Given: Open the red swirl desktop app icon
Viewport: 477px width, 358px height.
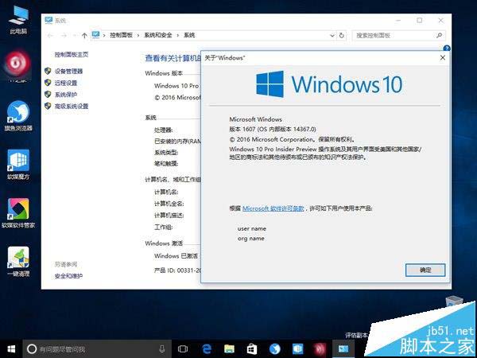Looking at the screenshot, I should point(17,64).
